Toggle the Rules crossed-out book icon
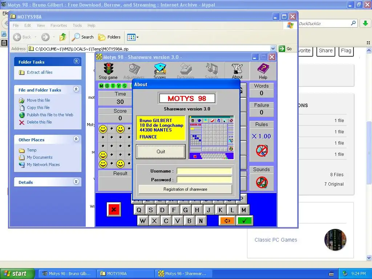372x279 pixels. 262,150
